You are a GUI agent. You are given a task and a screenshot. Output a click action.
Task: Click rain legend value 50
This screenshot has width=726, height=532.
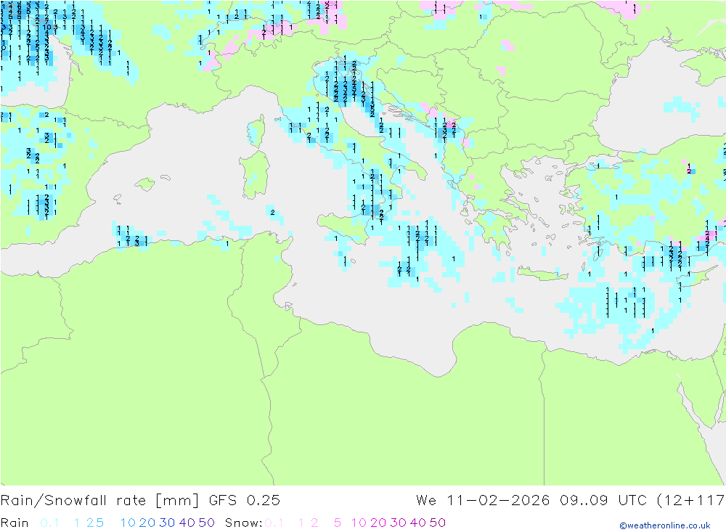206,523
